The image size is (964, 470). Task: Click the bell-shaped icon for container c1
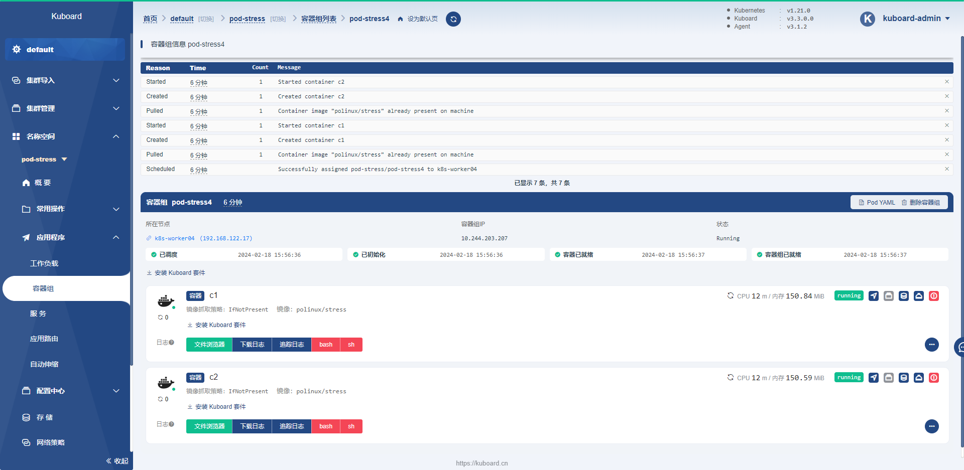click(x=919, y=296)
